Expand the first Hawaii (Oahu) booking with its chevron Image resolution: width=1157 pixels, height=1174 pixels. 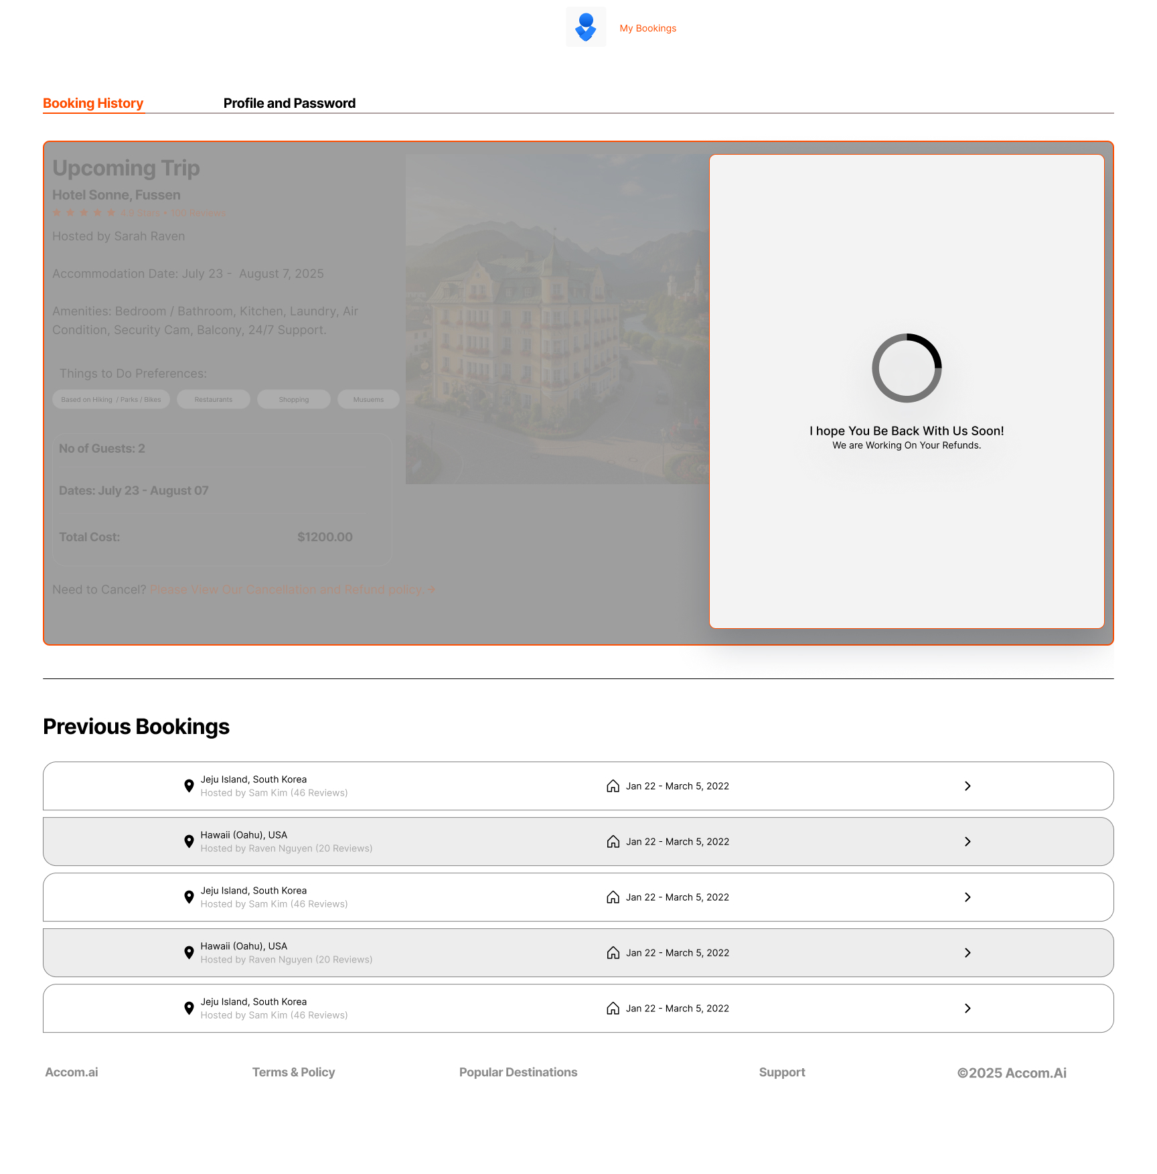point(968,841)
